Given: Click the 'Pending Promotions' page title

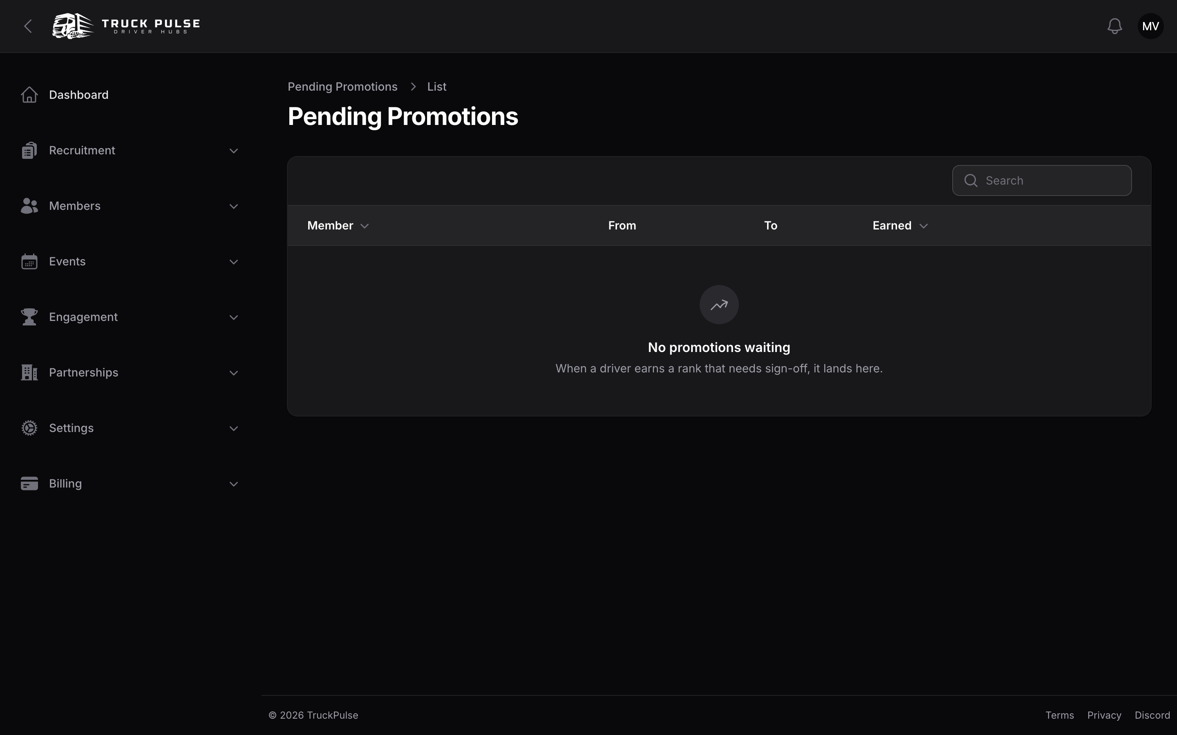Looking at the screenshot, I should click(x=403, y=117).
